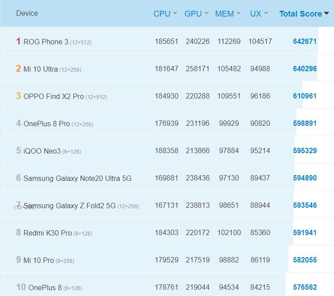The image size is (334, 296).
Task: Click MEM score 109551
Action: pos(229,96)
